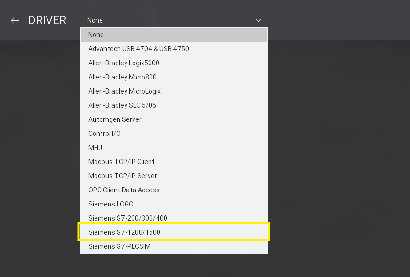This screenshot has width=410, height=277.
Task: Select Allen-Bradley Logix5000 driver
Action: 124,63
